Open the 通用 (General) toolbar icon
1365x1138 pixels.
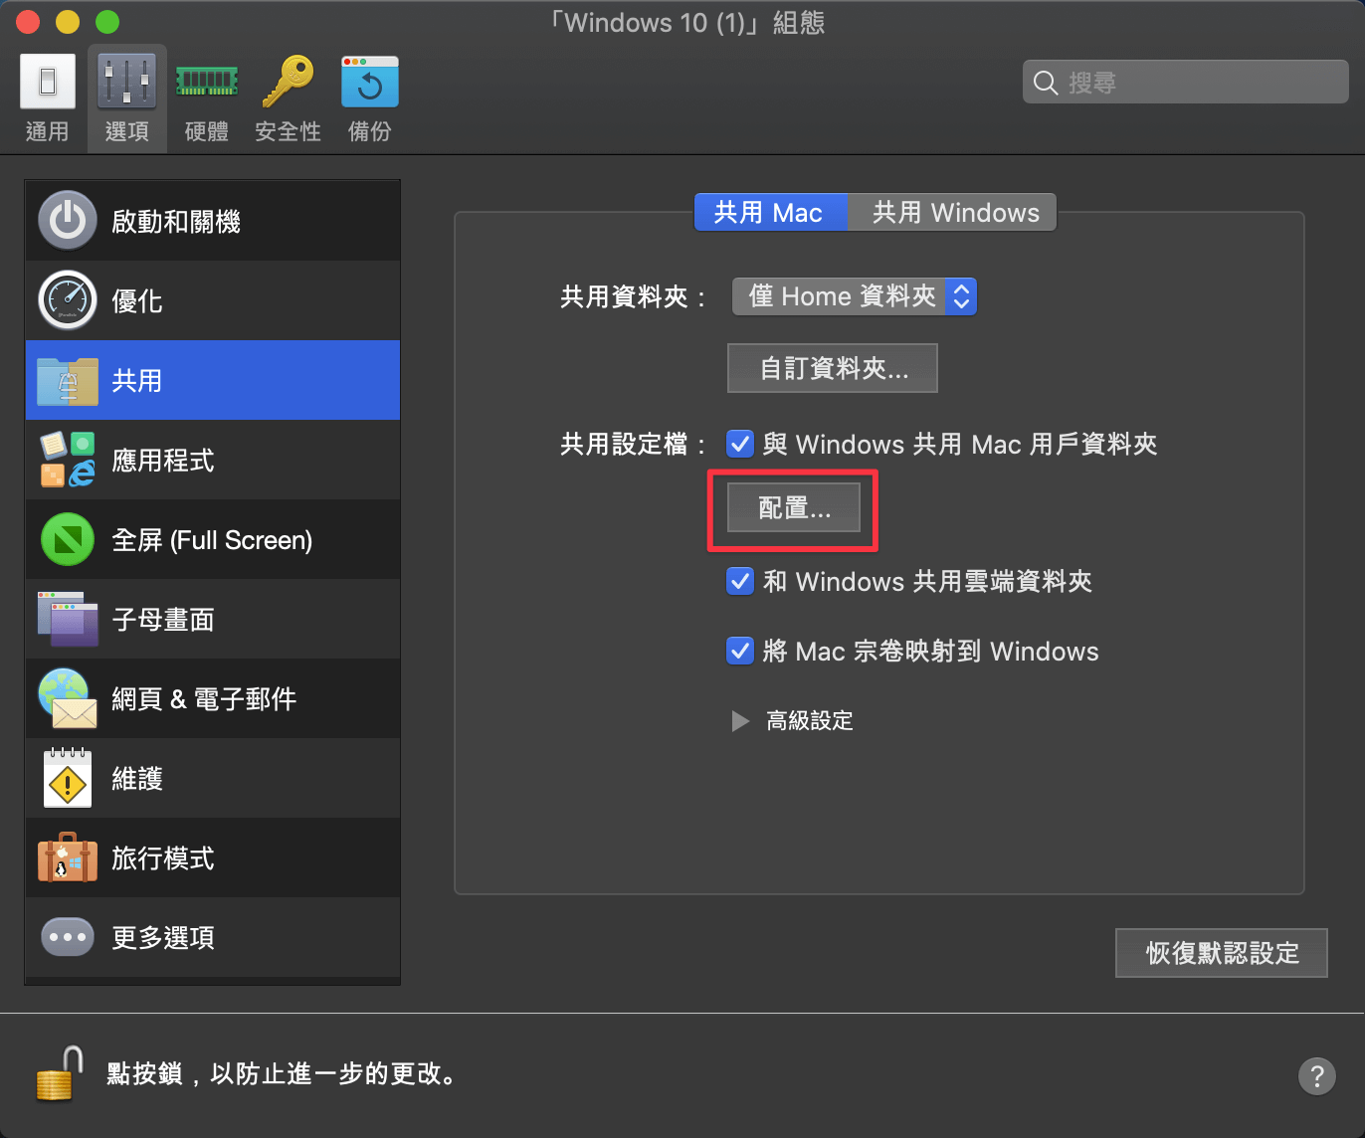click(48, 82)
